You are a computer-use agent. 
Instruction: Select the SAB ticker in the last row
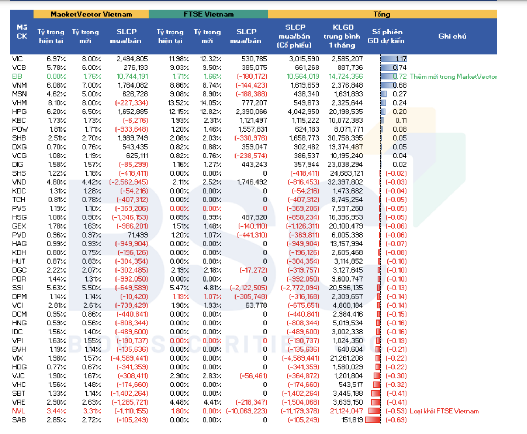pyautogui.click(x=19, y=420)
